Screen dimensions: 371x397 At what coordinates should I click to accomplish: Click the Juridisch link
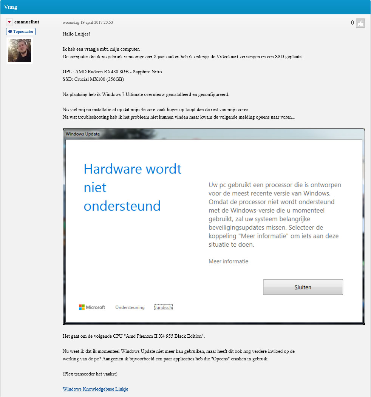(163, 307)
